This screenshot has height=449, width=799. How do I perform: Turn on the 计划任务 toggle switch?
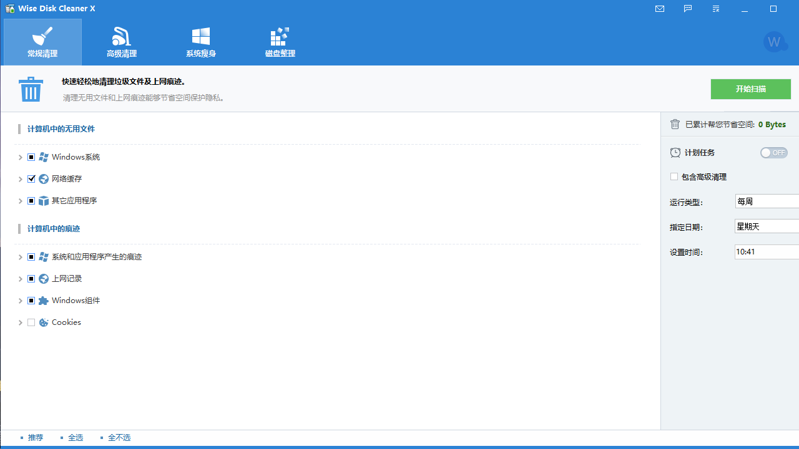point(773,153)
